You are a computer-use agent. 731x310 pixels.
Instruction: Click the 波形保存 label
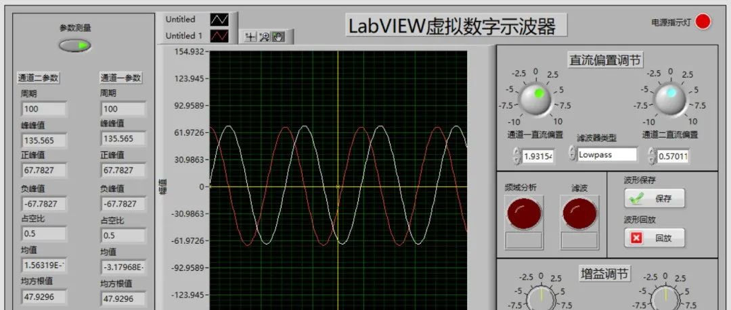pyautogui.click(x=640, y=180)
